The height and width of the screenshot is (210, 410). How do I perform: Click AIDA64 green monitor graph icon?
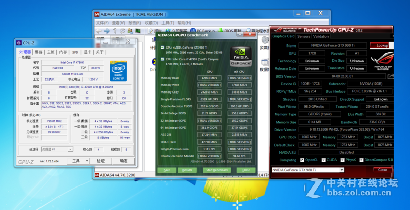click(138, 31)
